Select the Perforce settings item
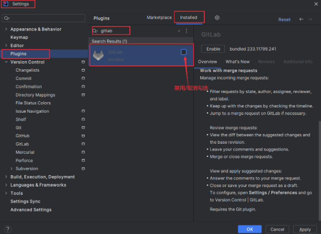Image resolution: width=321 pixels, height=234 pixels. click(24, 160)
